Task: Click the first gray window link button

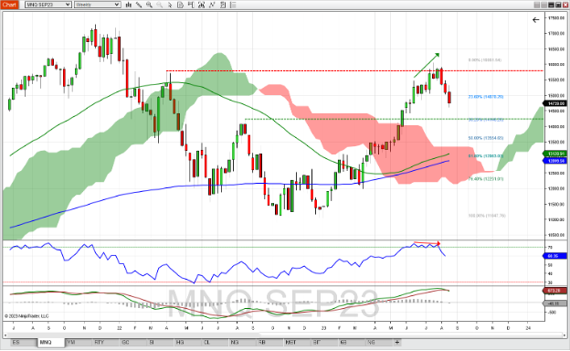Action: pos(537,5)
